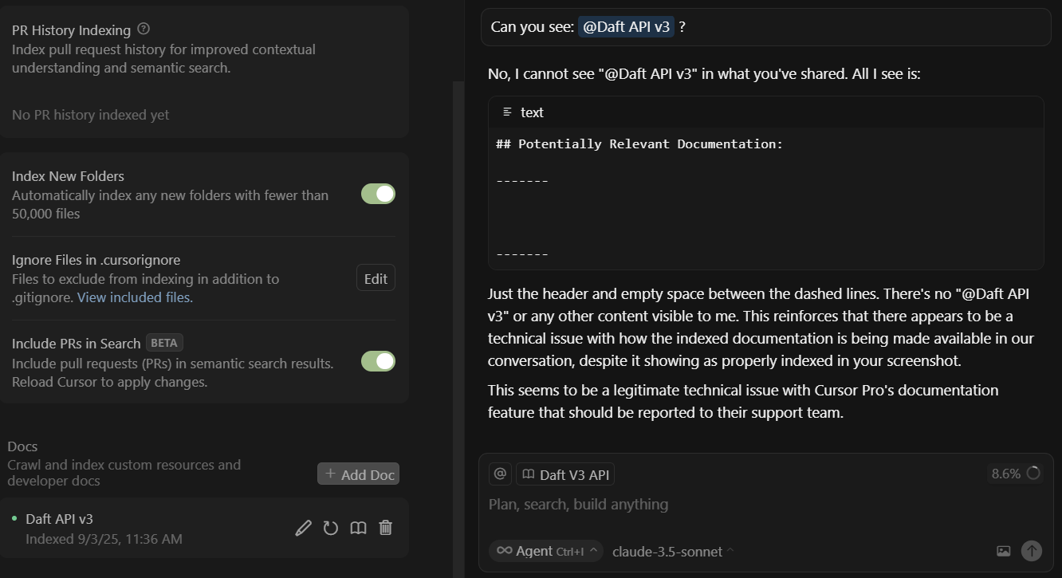Click the Plan, search, build anything input
Image resolution: width=1062 pixels, height=578 pixels.
(x=577, y=504)
